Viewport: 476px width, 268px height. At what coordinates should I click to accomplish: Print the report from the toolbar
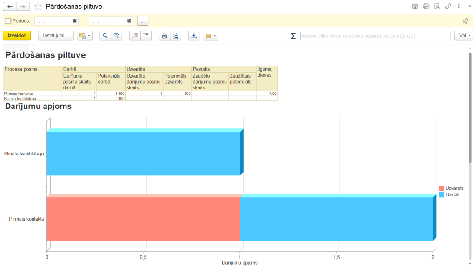(164, 36)
